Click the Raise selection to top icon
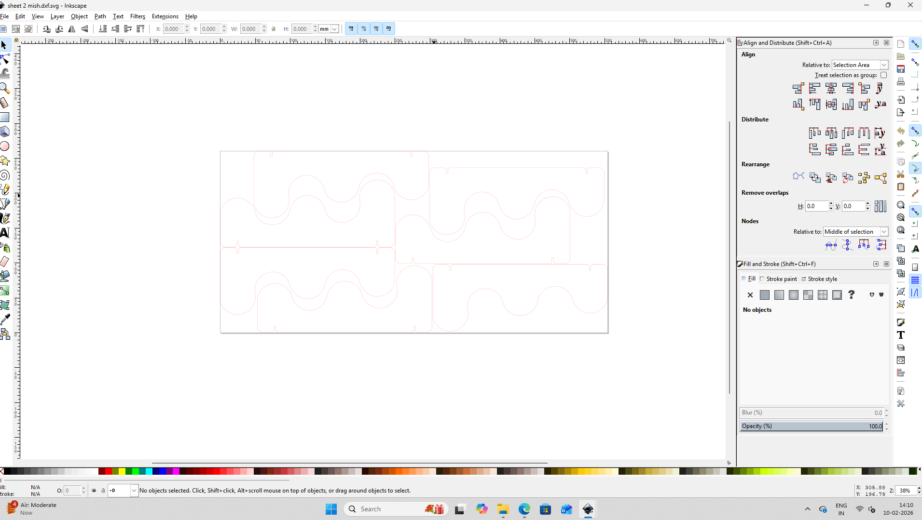Image resolution: width=922 pixels, height=520 pixels. [x=140, y=29]
